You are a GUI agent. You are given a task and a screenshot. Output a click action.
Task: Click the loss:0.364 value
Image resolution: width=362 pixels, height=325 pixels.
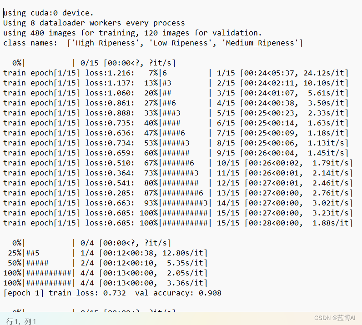110,173
